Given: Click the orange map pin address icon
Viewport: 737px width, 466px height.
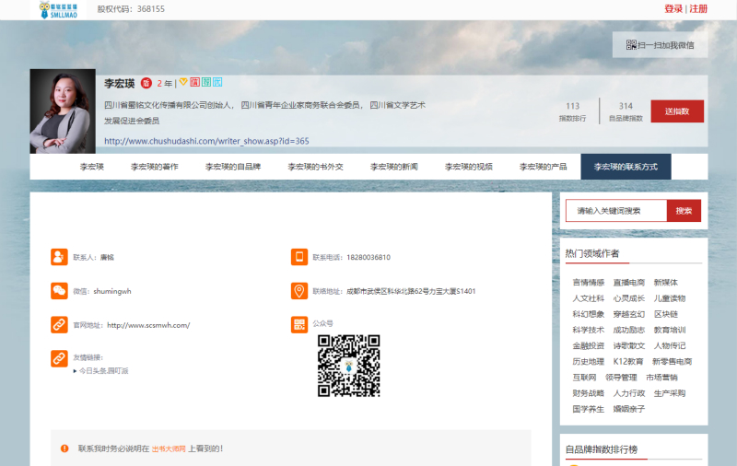Looking at the screenshot, I should tap(298, 291).
